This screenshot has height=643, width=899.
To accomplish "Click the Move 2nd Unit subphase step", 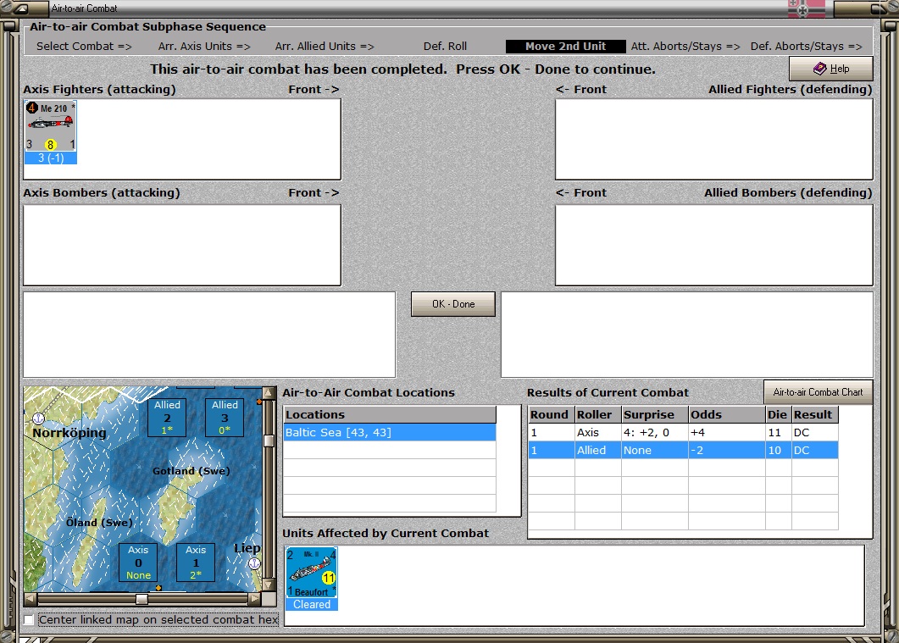I will click(x=565, y=47).
